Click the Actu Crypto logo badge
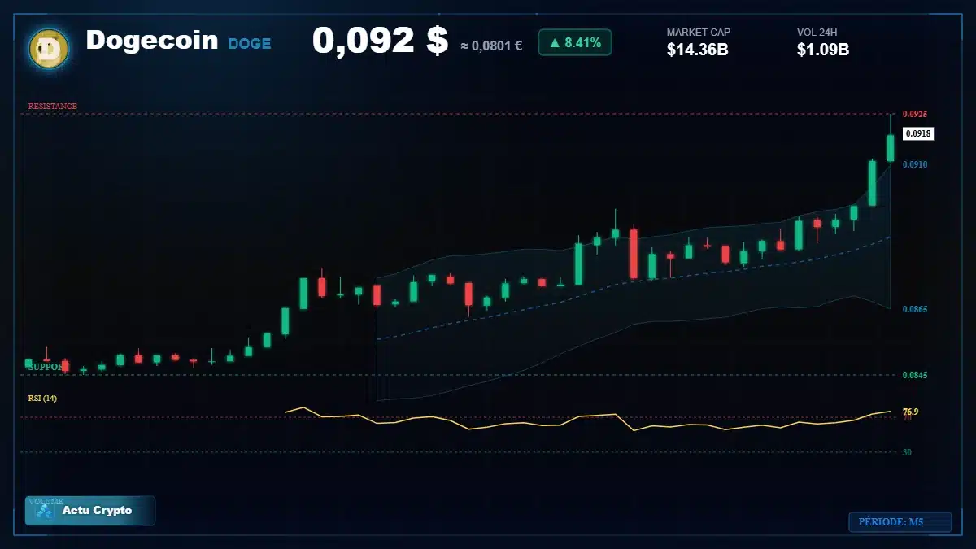This screenshot has height=549, width=976. pos(90,511)
